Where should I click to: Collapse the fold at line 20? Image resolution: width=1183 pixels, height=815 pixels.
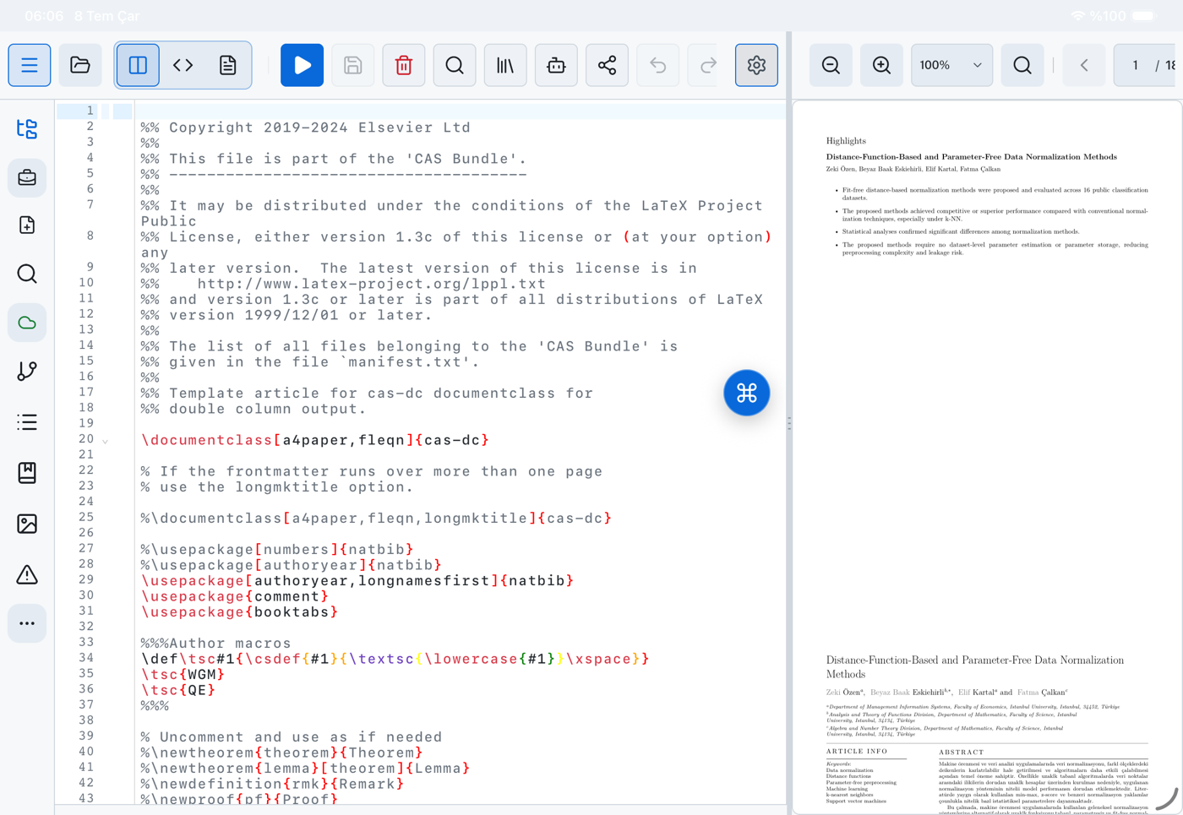(x=106, y=441)
